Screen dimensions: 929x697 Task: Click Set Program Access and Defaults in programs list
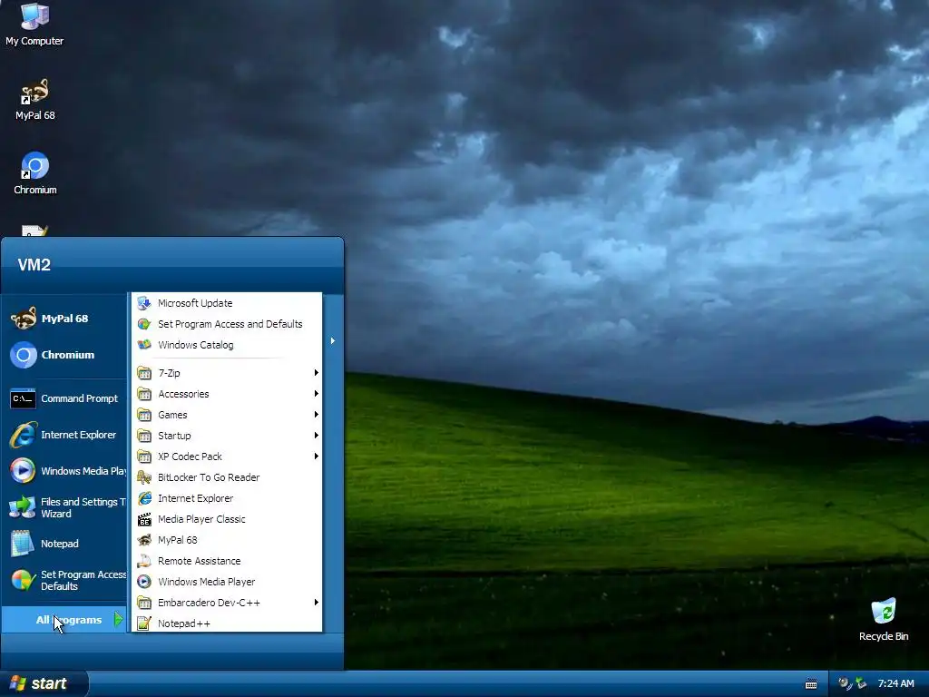(227, 324)
